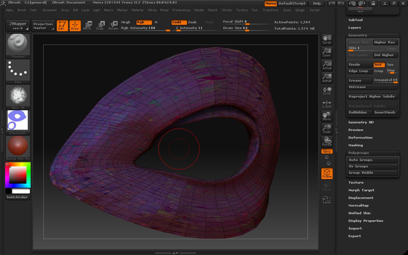Click the Move view icon in right shelf

pyautogui.click(x=327, y=116)
